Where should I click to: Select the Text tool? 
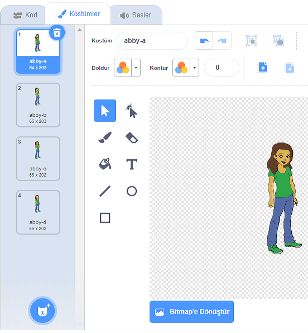pos(132,164)
